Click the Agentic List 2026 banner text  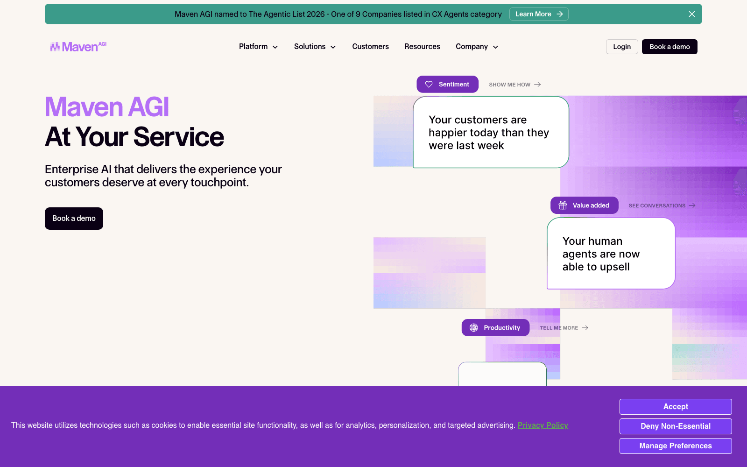point(338,14)
